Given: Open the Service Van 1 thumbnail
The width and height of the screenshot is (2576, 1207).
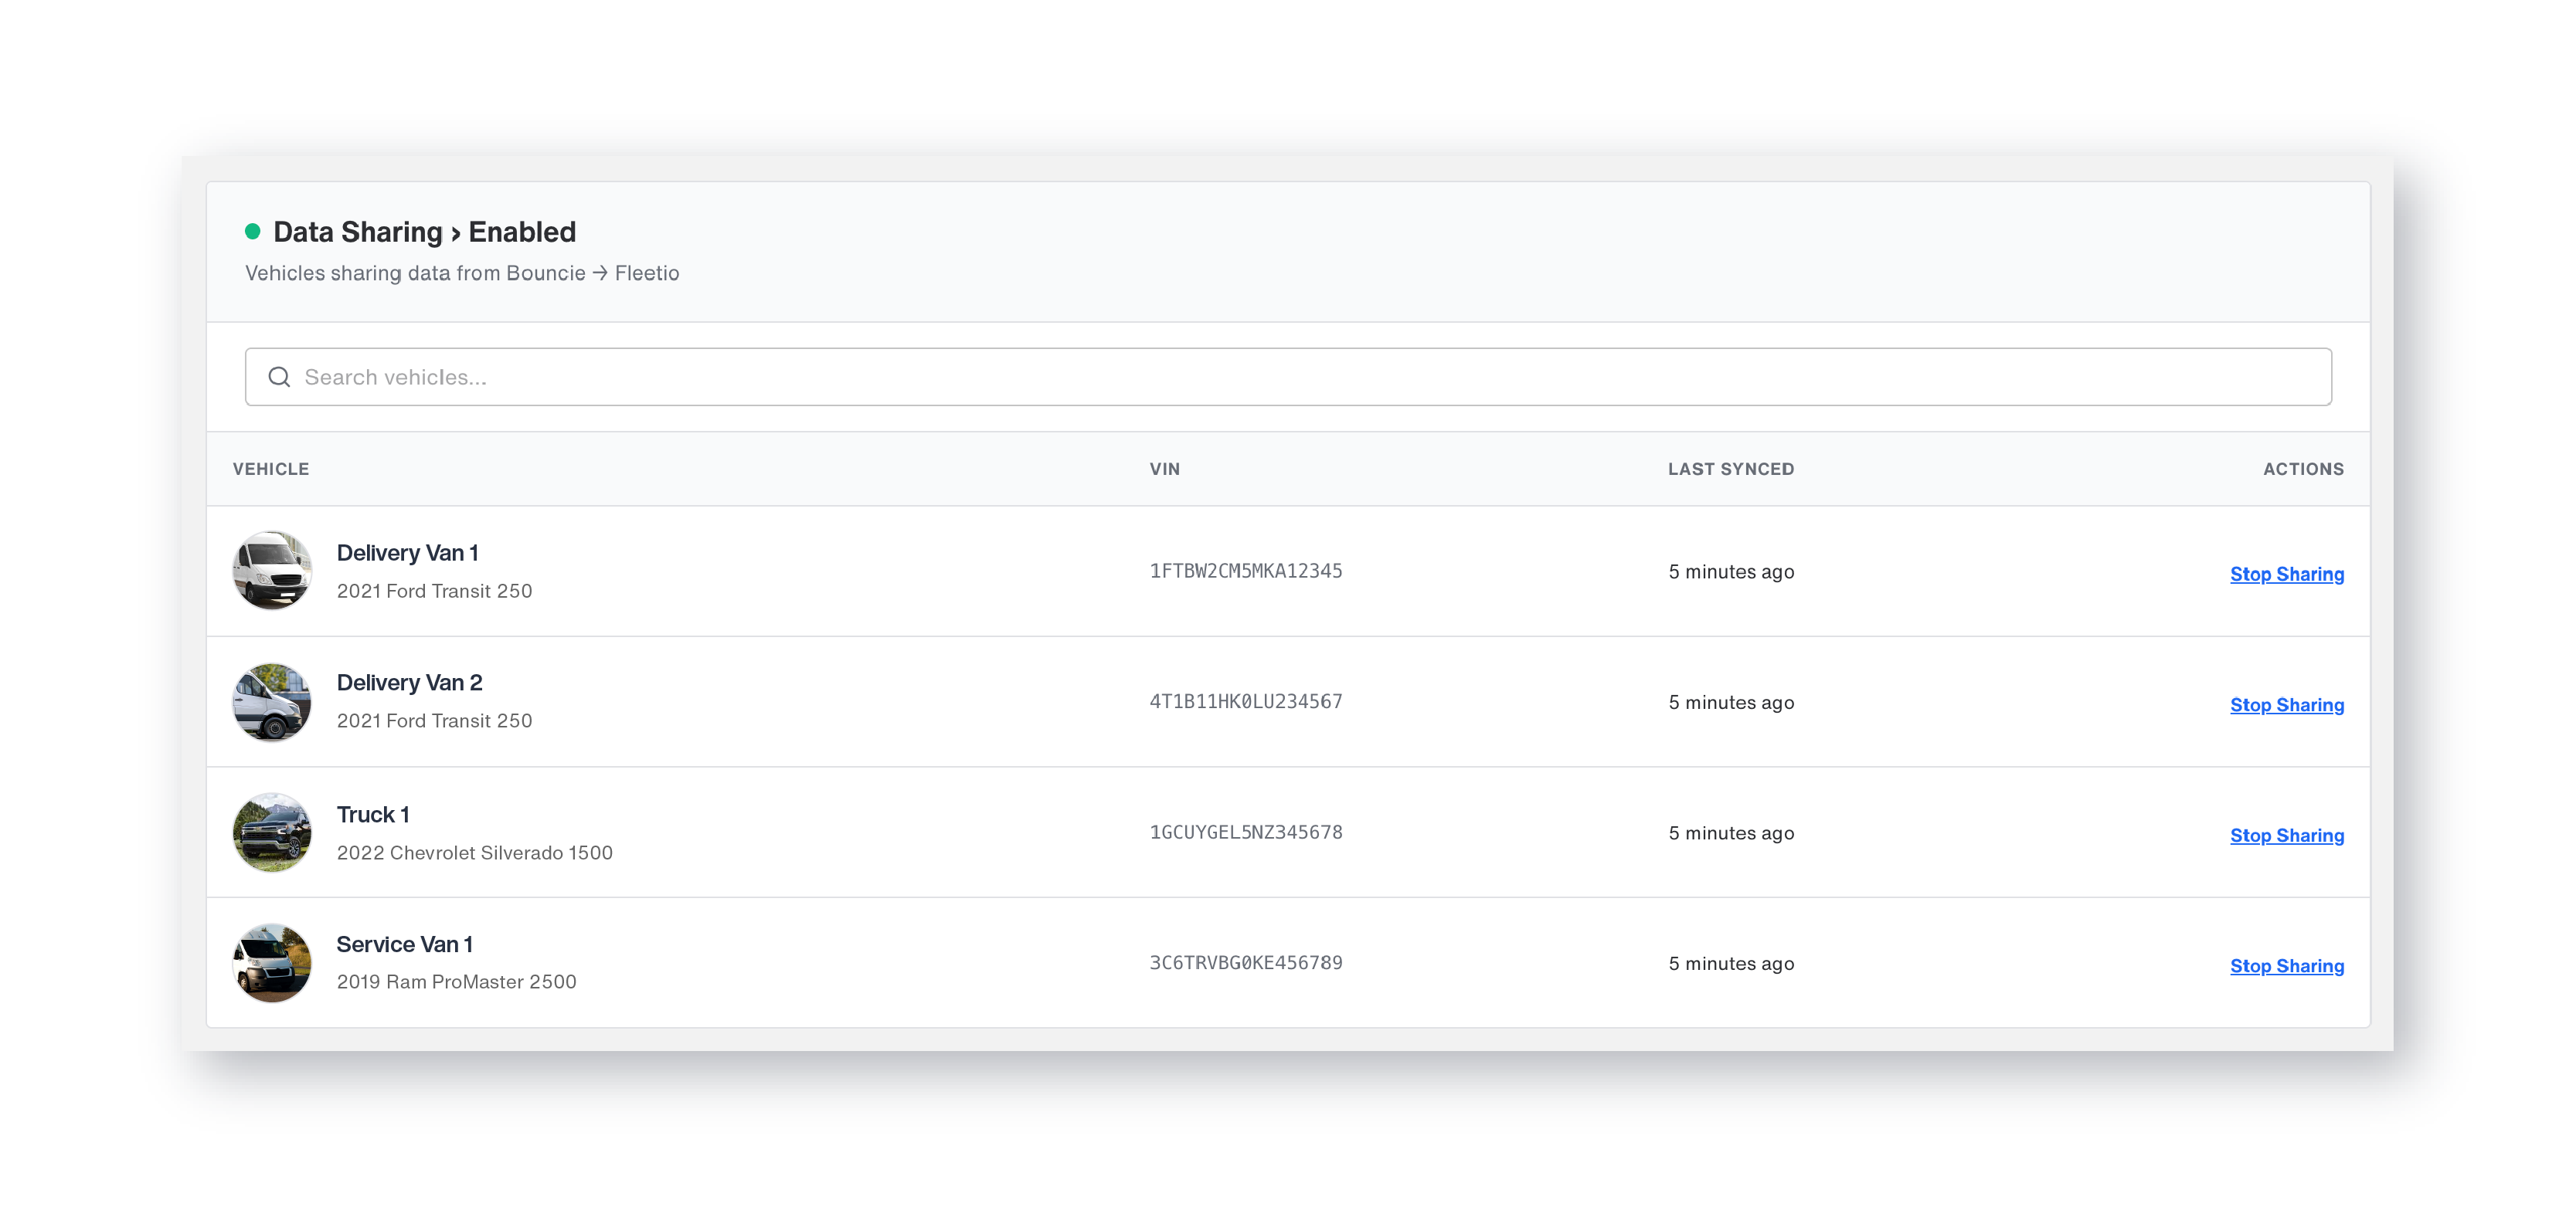Looking at the screenshot, I should pos(272,963).
